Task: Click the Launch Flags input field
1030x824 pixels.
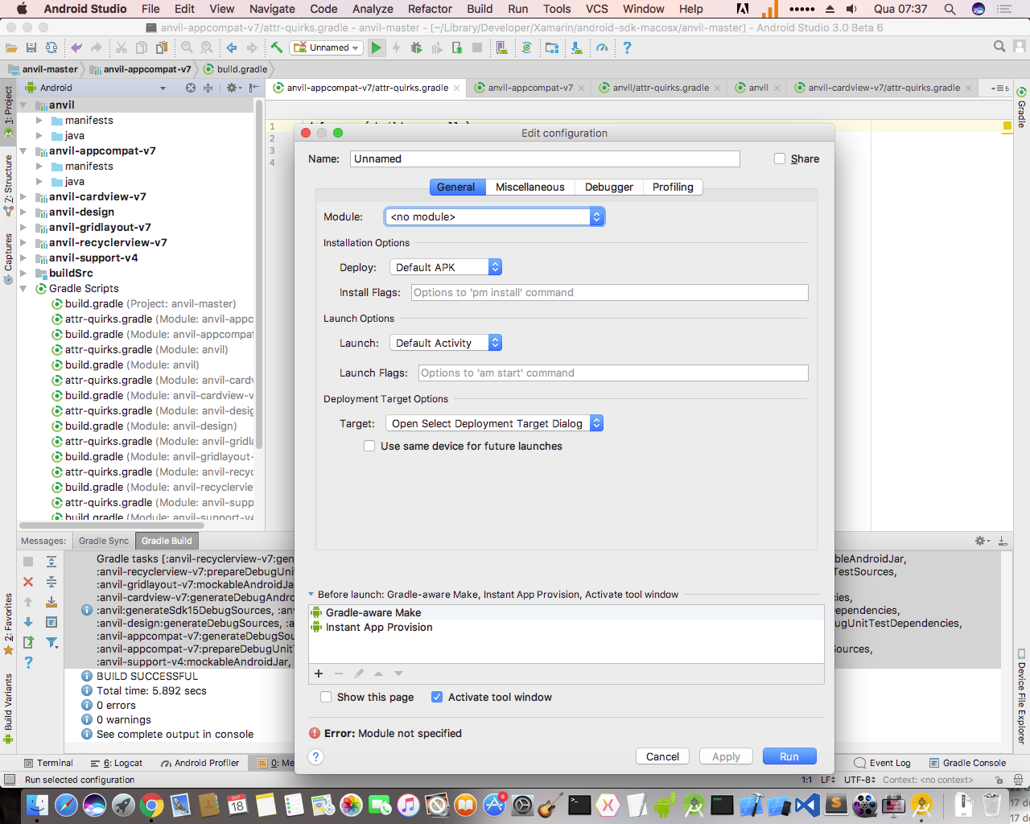Action: point(613,373)
